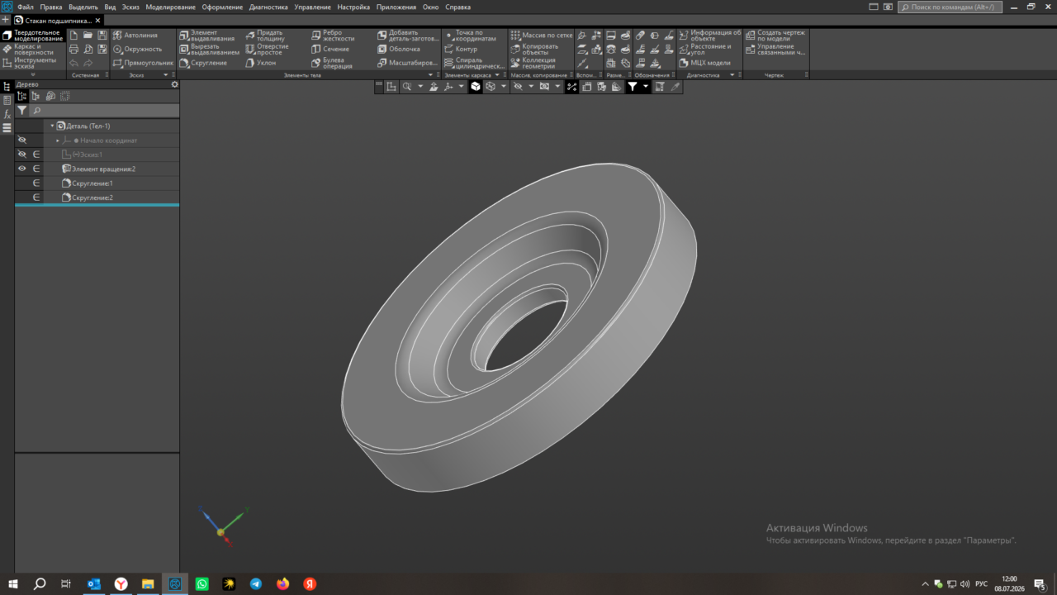Expand Элементы каркаса panel dropdown arrow
Image resolution: width=1057 pixels, height=595 pixels.
[497, 75]
